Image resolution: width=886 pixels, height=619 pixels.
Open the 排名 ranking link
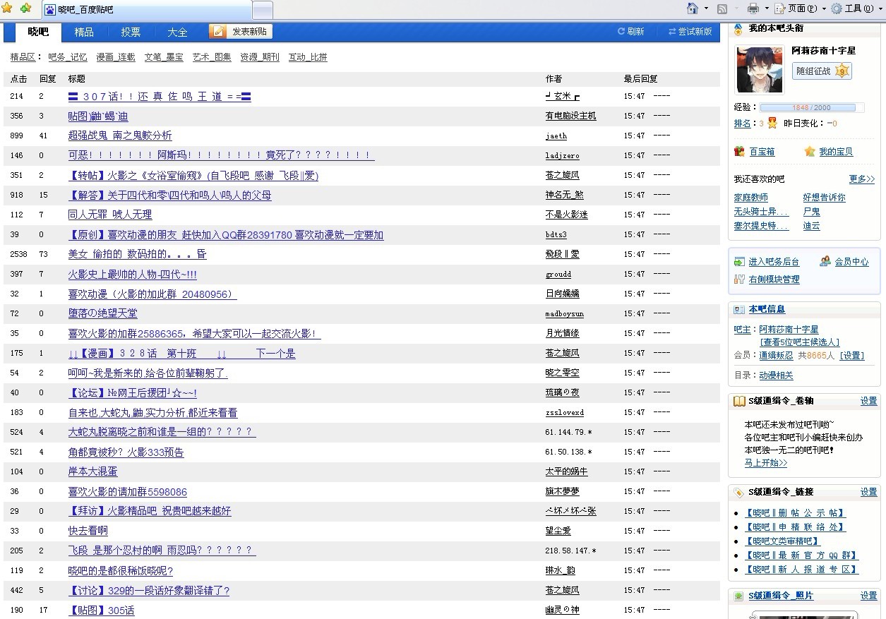click(x=742, y=124)
